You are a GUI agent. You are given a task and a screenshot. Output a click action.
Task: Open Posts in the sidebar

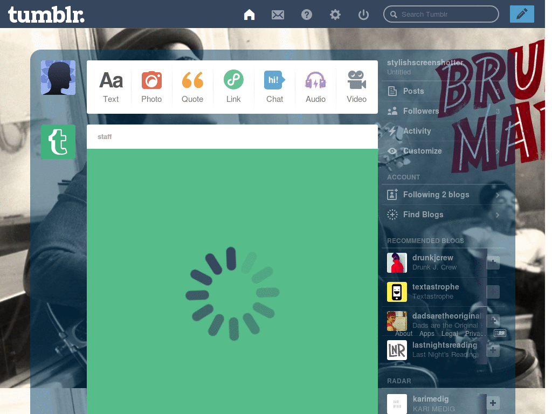click(x=444, y=91)
